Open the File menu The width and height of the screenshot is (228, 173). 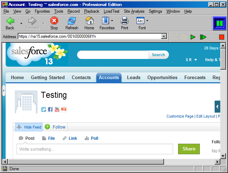[6, 11]
